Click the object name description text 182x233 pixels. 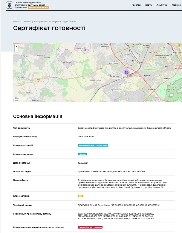pyautogui.click(x=122, y=184)
